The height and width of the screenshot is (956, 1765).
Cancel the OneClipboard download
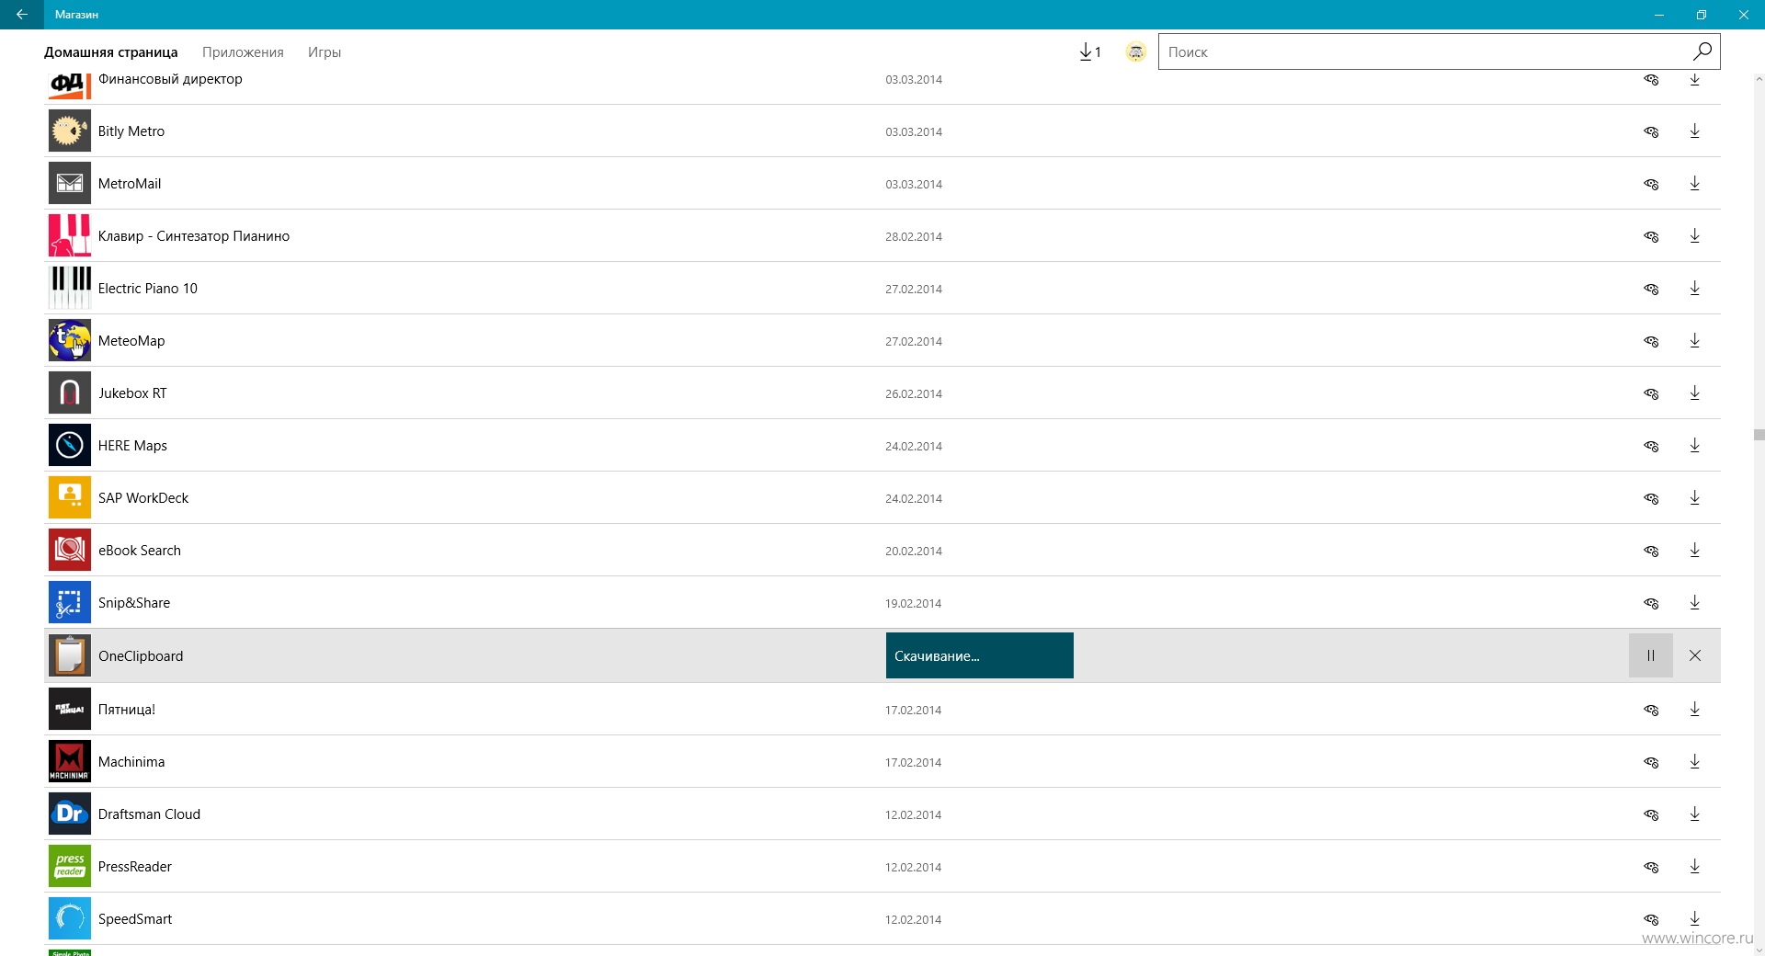[1695, 655]
